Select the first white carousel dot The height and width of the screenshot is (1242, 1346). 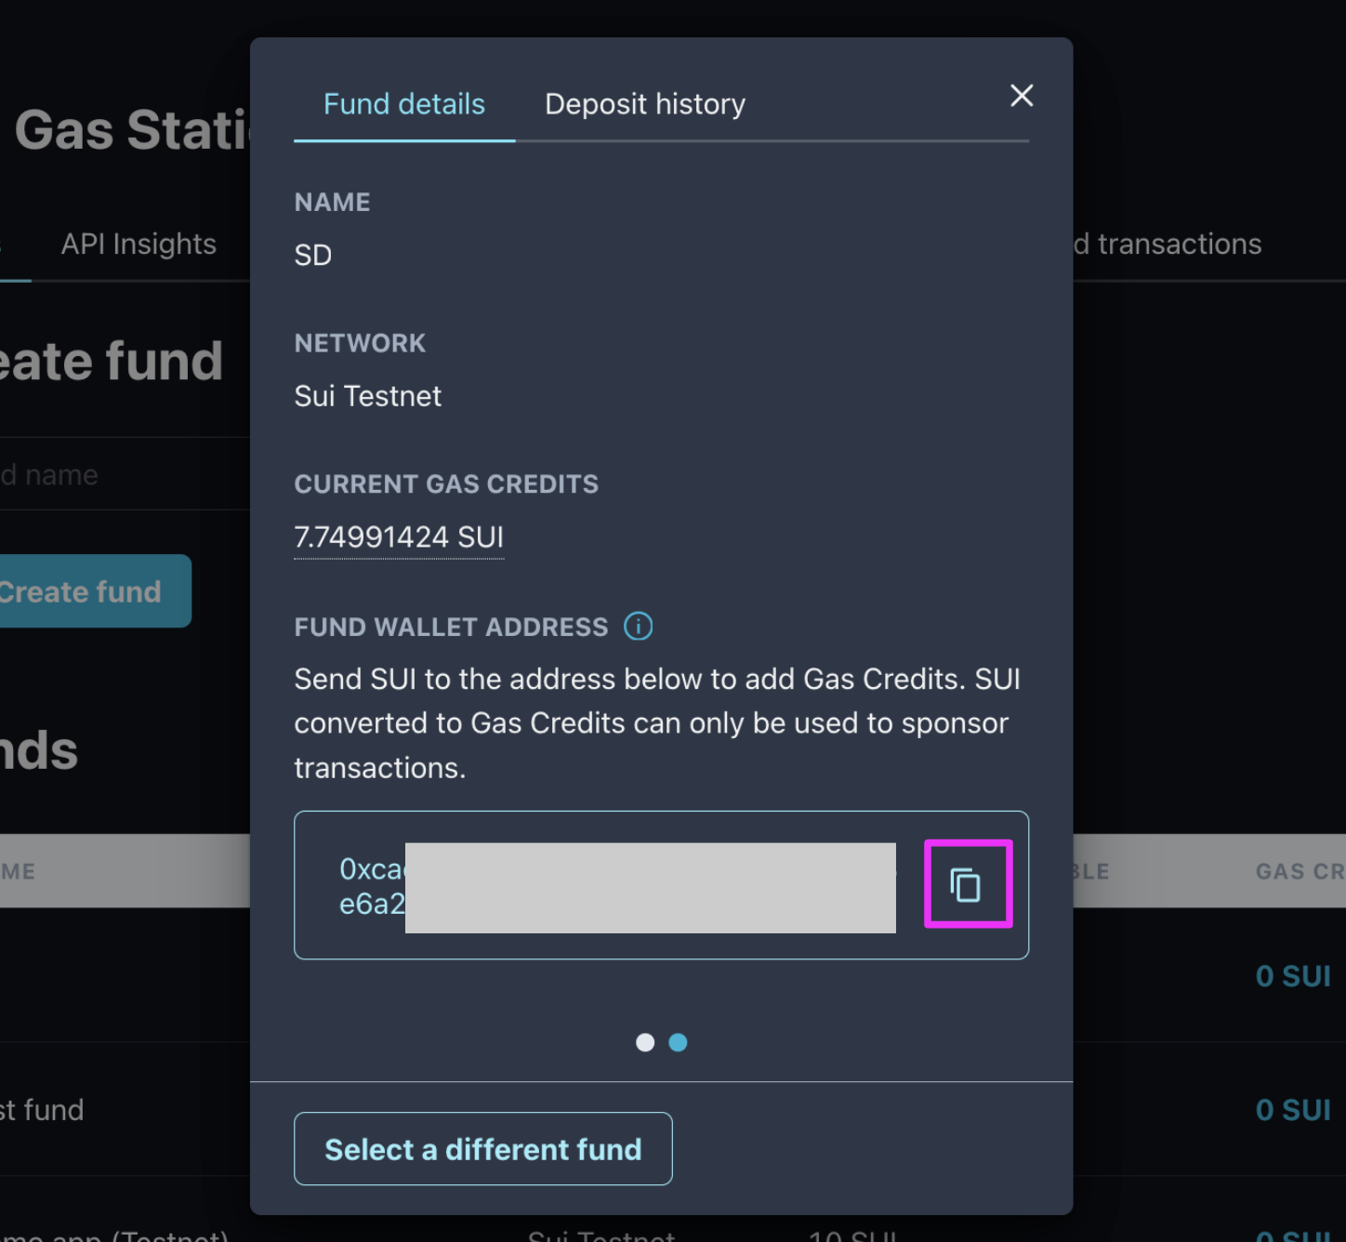[645, 1042]
